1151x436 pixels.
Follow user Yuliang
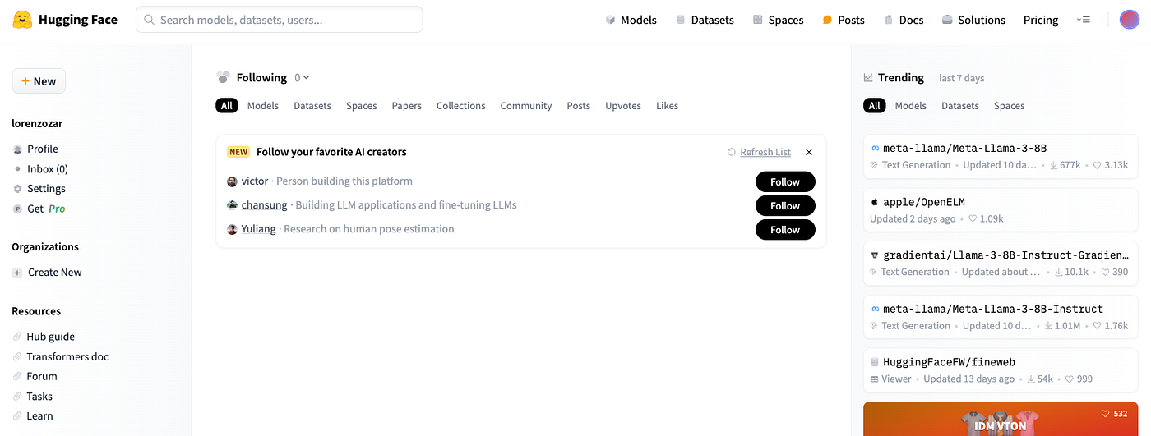(x=785, y=230)
